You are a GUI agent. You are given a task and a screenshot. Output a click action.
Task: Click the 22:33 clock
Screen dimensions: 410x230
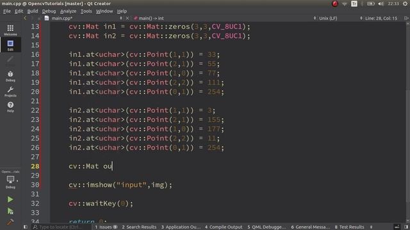pyautogui.click(x=393, y=4)
